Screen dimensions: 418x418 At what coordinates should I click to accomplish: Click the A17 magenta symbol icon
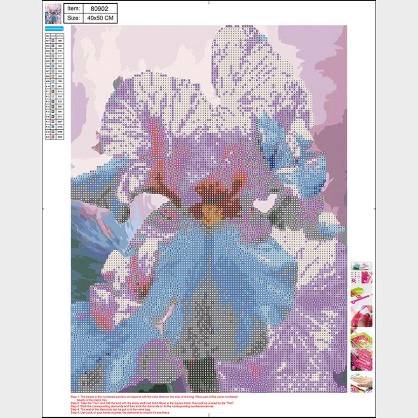[53, 122]
